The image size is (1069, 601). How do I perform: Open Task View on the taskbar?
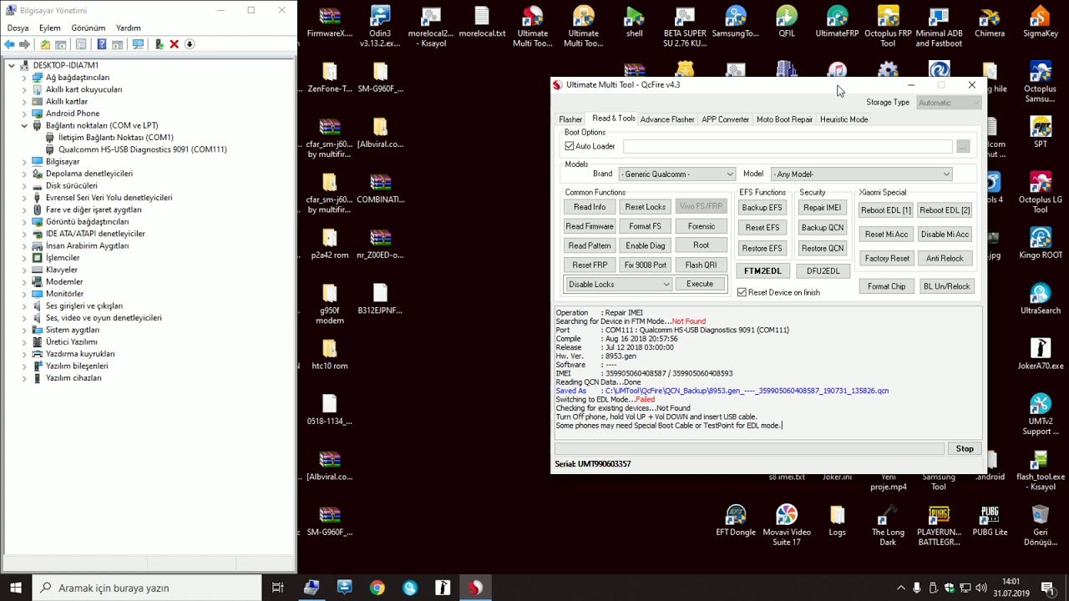[x=278, y=588]
